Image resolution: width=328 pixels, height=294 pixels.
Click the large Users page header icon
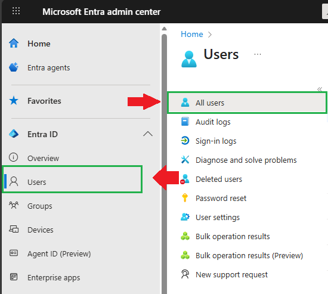click(189, 59)
